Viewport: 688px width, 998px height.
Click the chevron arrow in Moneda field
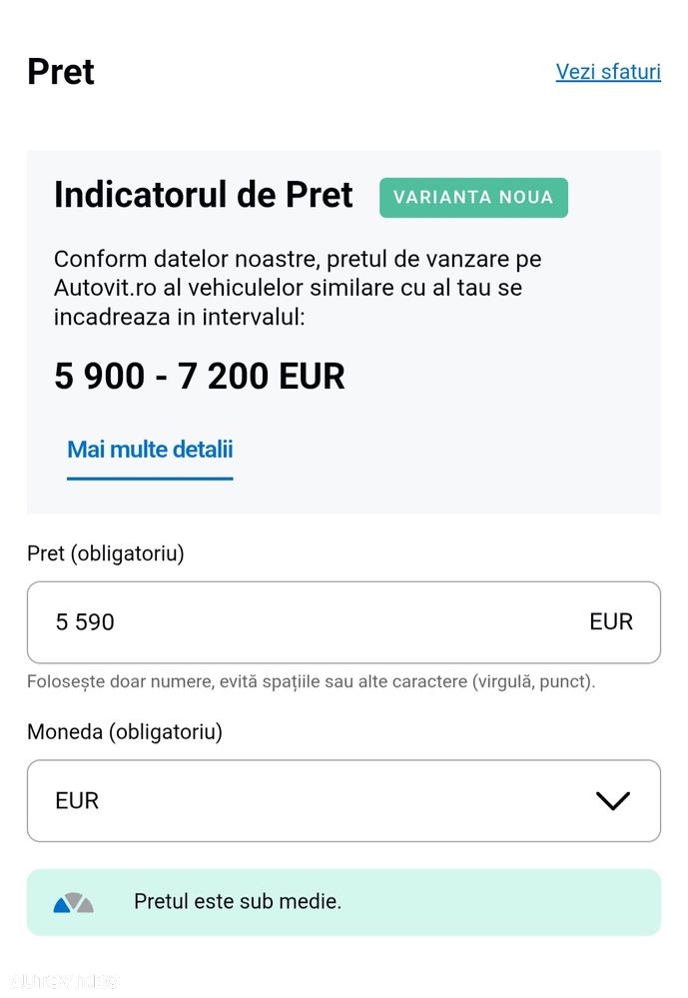point(612,800)
